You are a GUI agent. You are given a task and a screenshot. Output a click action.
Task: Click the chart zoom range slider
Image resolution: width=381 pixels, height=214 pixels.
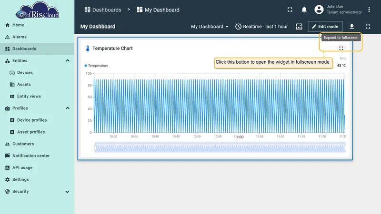tap(220, 147)
